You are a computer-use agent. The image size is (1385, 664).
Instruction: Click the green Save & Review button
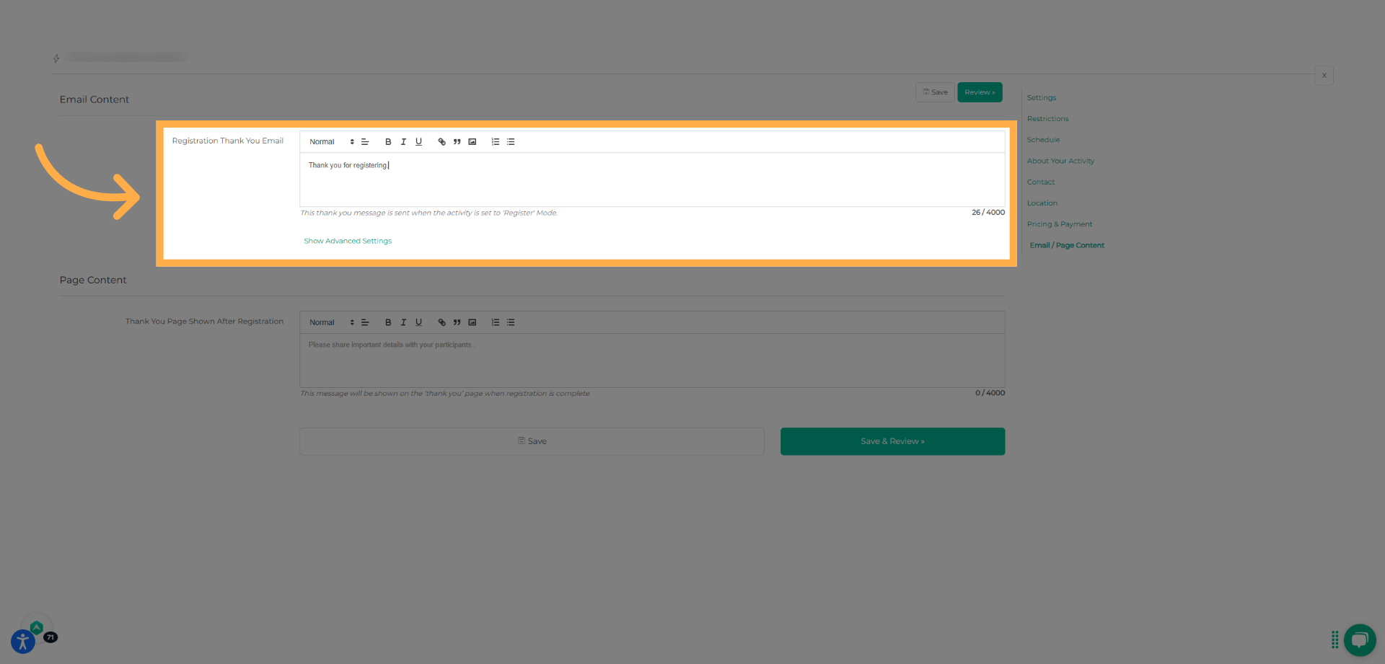coord(892,441)
